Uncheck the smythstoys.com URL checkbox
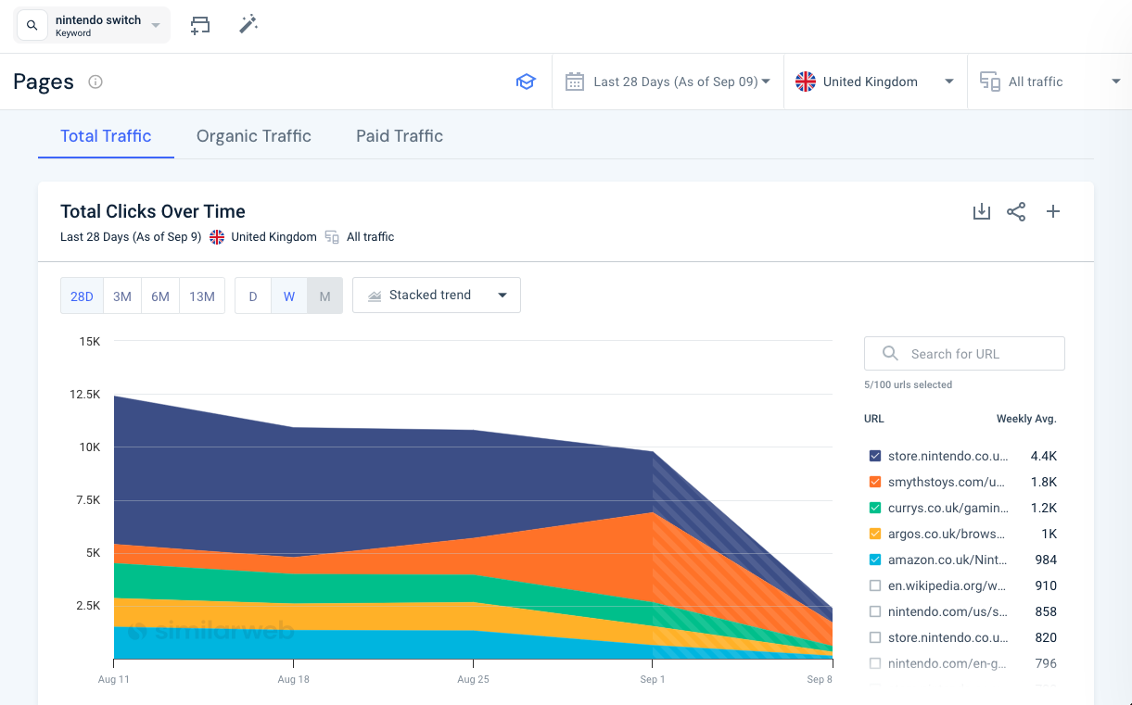 click(x=875, y=482)
